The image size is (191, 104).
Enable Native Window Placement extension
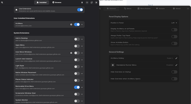pyautogui.click(x=77, y=74)
